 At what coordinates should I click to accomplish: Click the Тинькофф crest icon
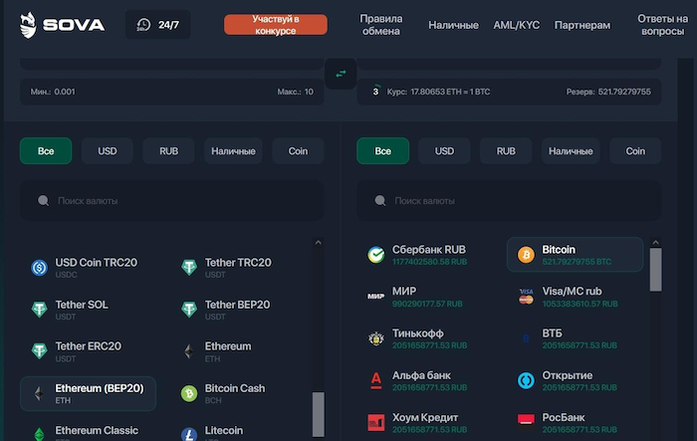tap(376, 338)
